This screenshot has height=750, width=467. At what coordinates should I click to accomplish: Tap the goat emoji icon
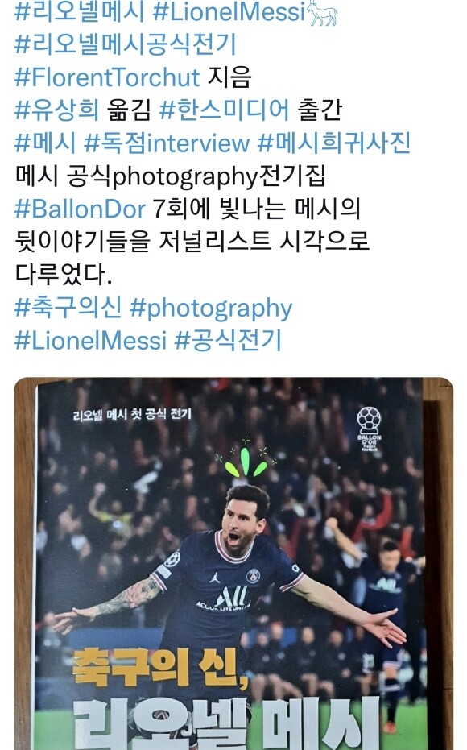coord(323,13)
